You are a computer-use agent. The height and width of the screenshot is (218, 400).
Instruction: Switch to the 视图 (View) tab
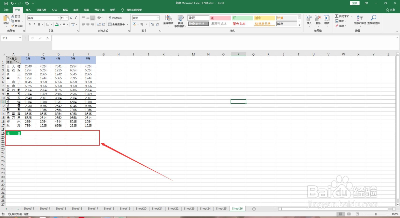[x=86, y=10]
